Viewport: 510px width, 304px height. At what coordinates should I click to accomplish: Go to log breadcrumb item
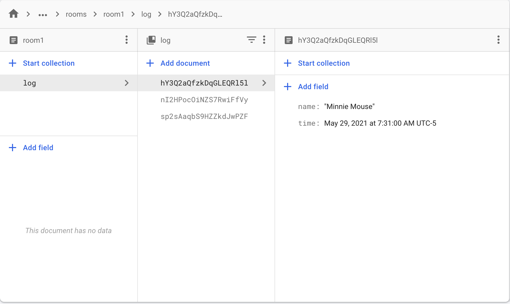pos(146,14)
